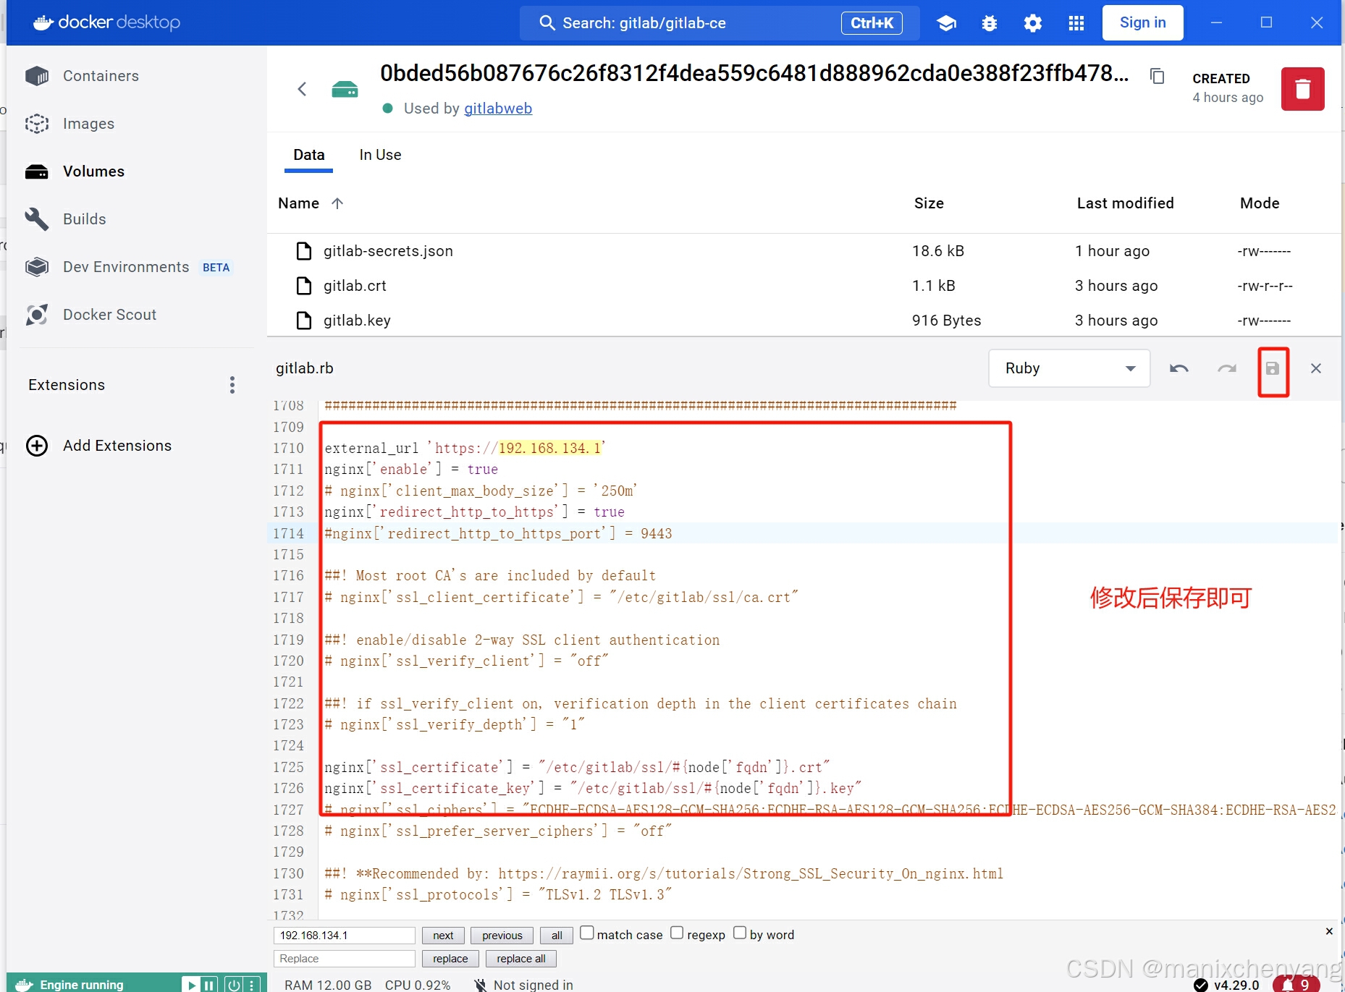The image size is (1345, 992).
Task: Redo the editor change
Action: click(x=1227, y=368)
